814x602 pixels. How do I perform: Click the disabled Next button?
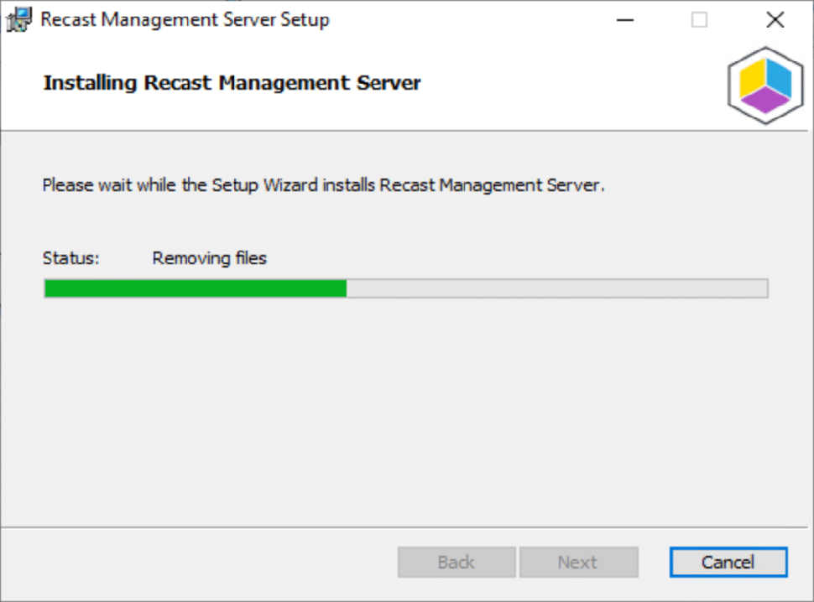[x=578, y=562]
